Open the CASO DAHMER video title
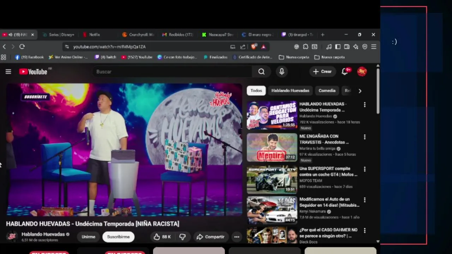The height and width of the screenshot is (254, 452). pos(328,233)
